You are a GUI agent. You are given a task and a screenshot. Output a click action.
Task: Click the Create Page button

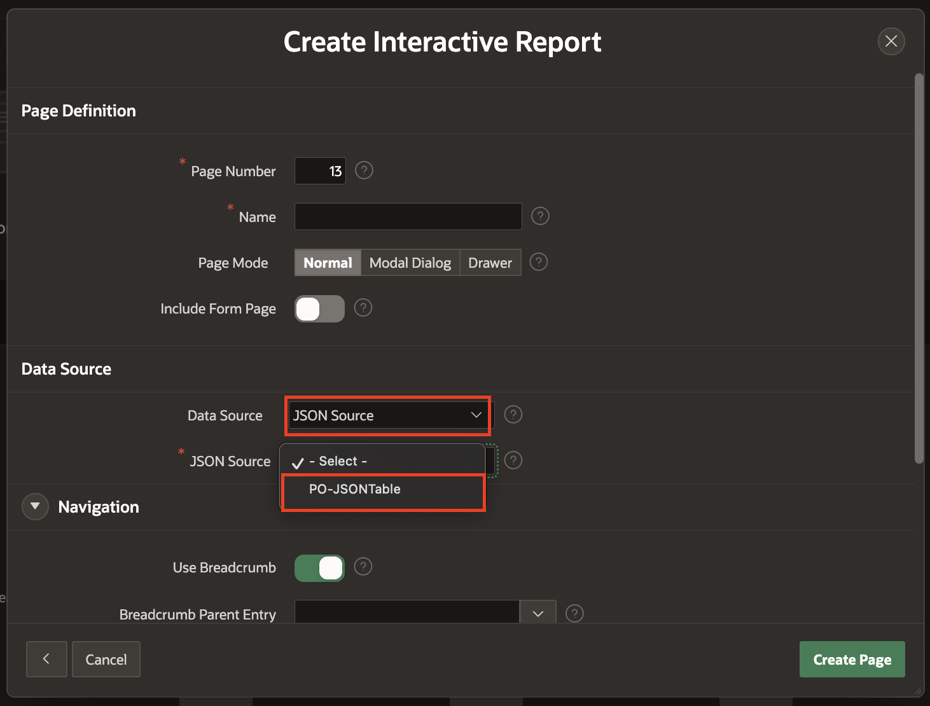point(852,660)
